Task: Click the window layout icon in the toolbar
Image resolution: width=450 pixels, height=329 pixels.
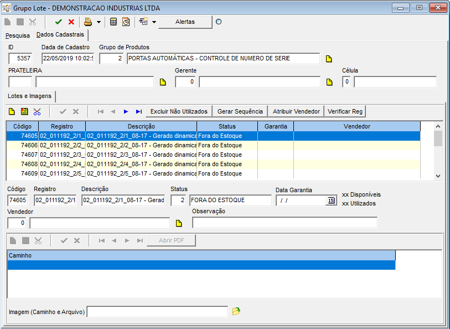Action: (x=143, y=22)
